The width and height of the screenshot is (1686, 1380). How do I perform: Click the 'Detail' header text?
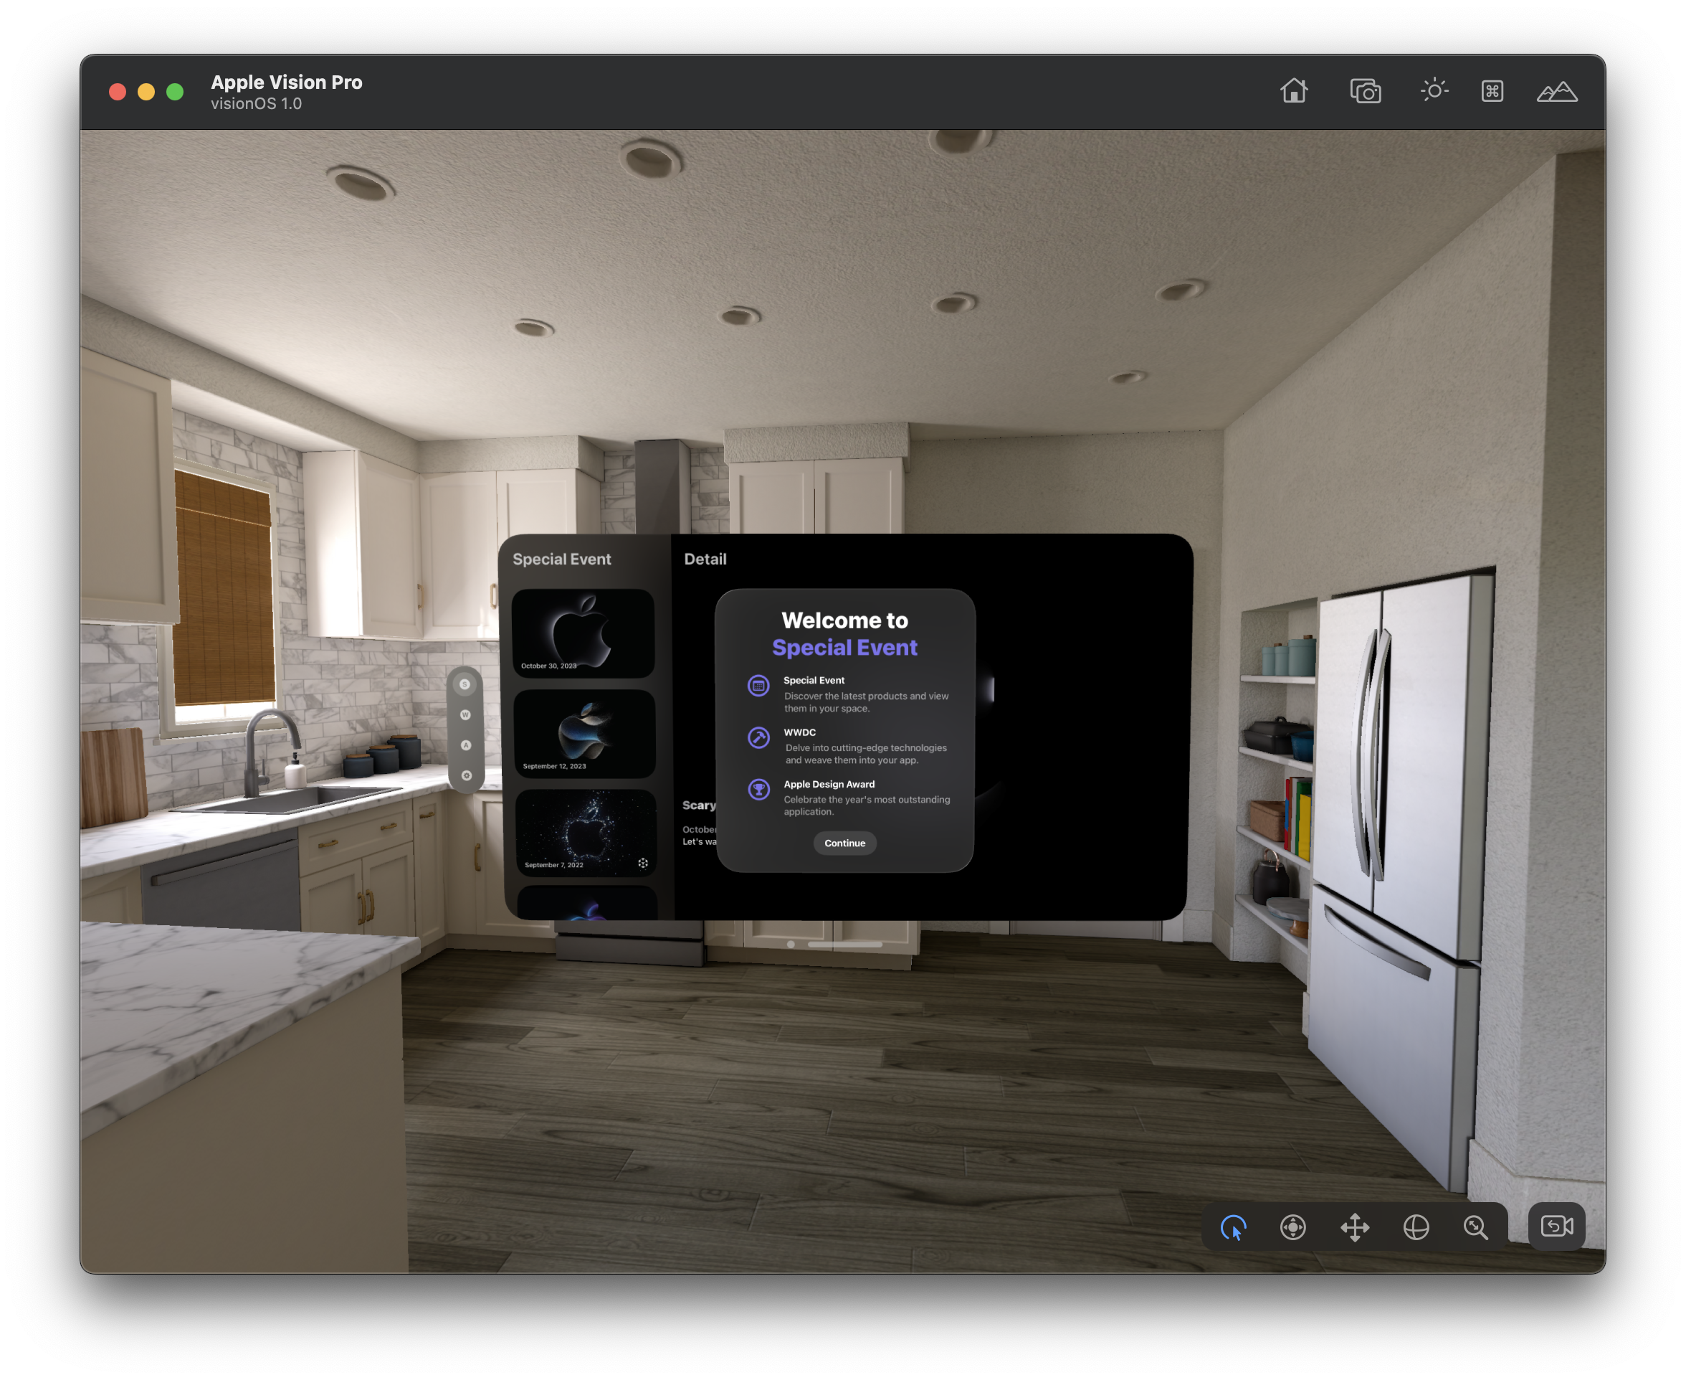(705, 559)
